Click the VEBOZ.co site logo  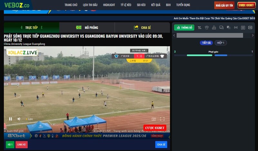tap(17, 5)
